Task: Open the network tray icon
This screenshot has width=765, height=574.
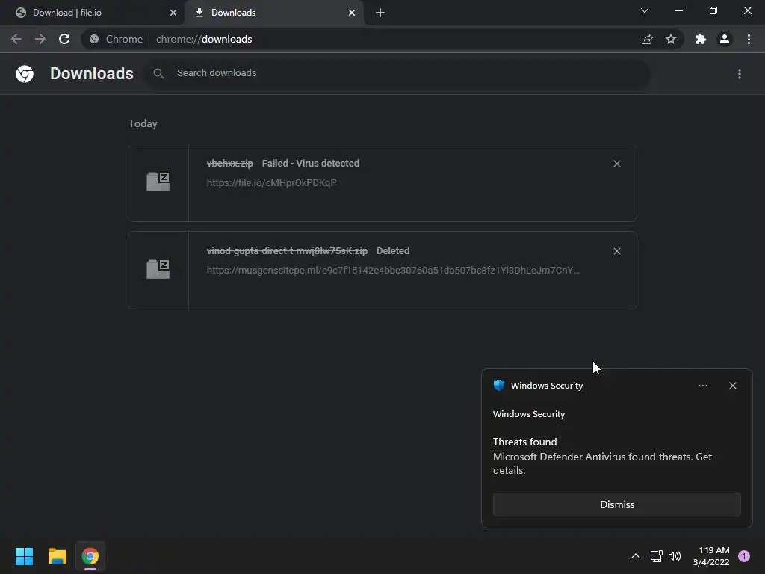Action: coord(656,556)
